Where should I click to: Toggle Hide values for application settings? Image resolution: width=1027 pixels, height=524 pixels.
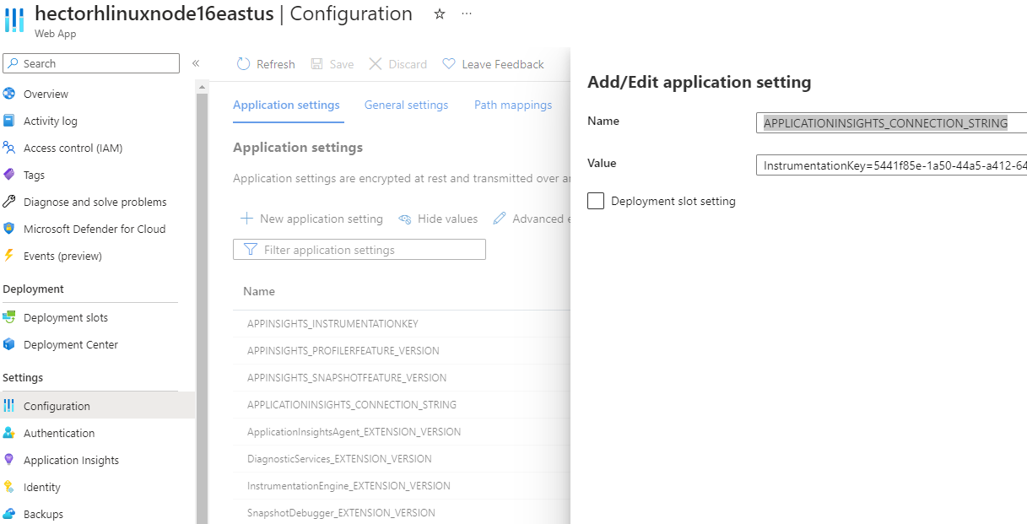(x=438, y=219)
